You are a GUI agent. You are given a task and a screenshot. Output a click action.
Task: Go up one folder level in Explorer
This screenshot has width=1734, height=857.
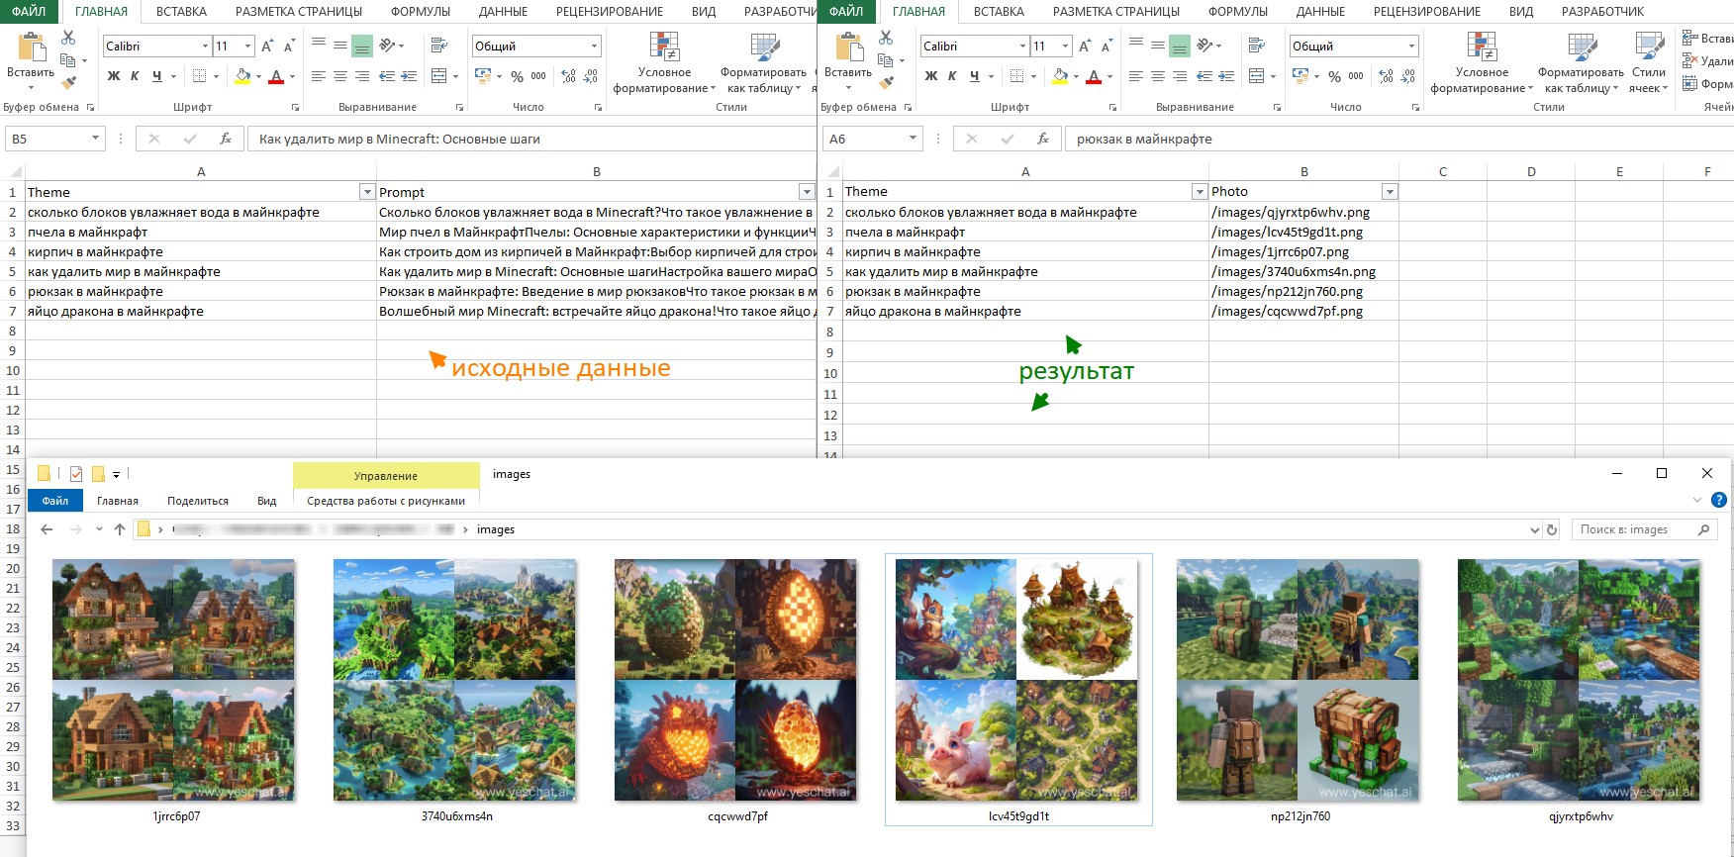pos(120,529)
